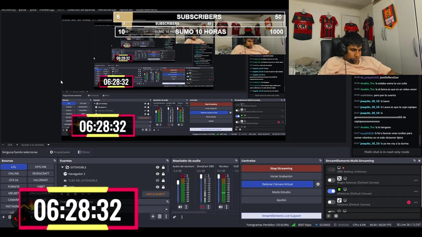Image resolution: width=422 pixels, height=237 pixels.
Task: Click the Kick platform icon for xDetonao
Action: click(x=339, y=190)
